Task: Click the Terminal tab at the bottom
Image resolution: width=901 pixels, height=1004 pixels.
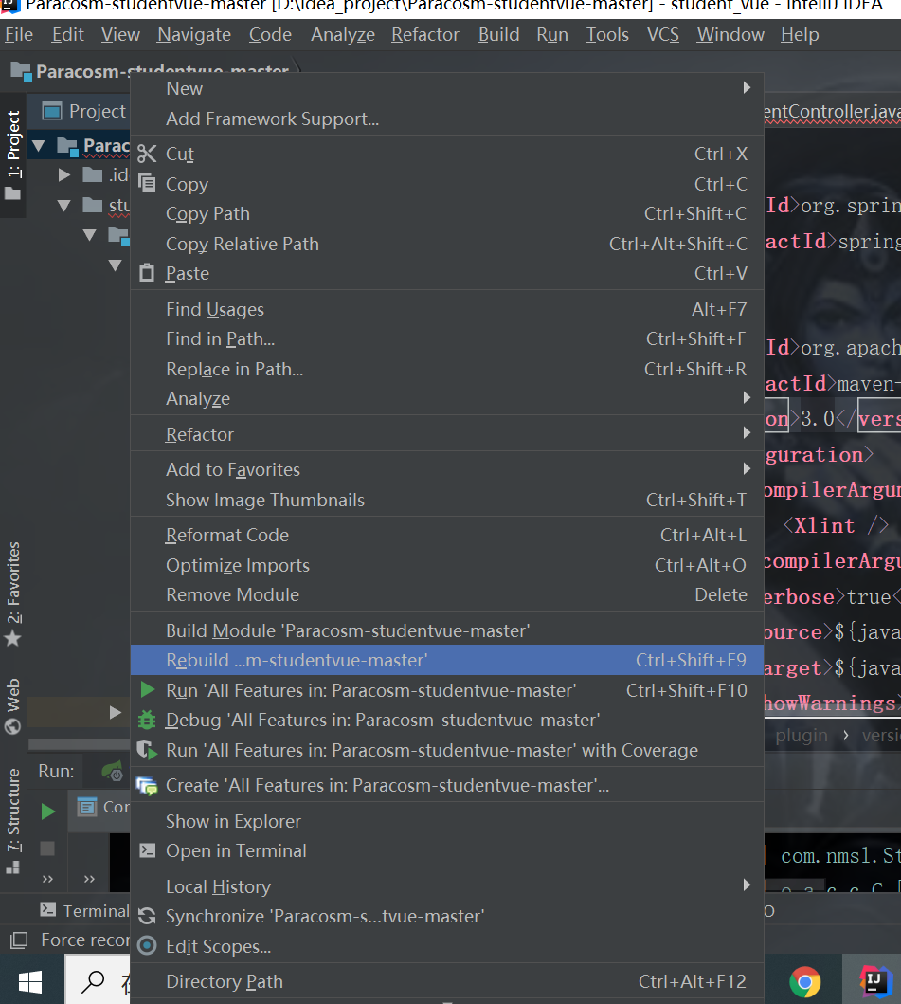Action: pyautogui.click(x=83, y=910)
